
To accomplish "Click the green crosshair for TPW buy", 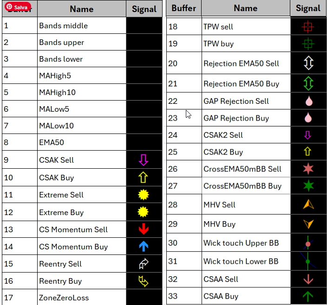I will pos(308,44).
